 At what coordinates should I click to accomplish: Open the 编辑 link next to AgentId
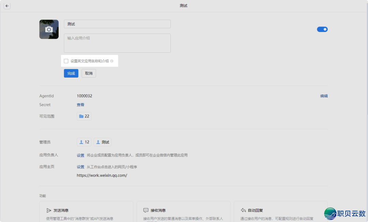tap(324, 96)
